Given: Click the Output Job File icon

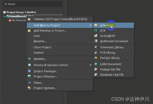Looking at the screenshot, I should click(x=96, y=69).
